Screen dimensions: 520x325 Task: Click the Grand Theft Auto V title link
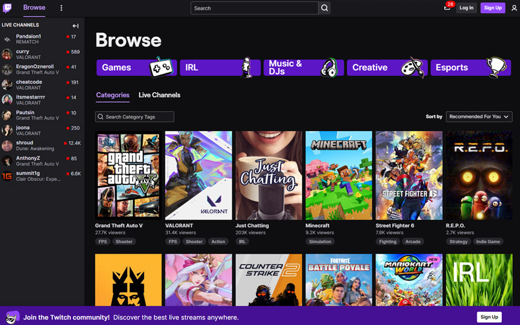pyautogui.click(x=119, y=226)
